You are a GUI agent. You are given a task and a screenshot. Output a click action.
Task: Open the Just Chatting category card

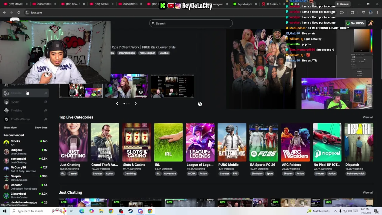[73, 142]
